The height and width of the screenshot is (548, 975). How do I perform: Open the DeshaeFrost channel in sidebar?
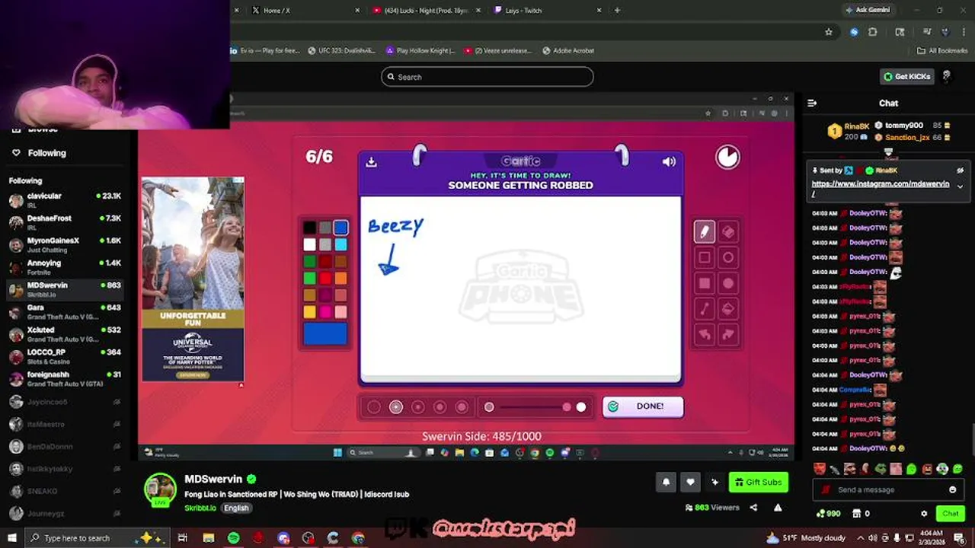coord(65,222)
